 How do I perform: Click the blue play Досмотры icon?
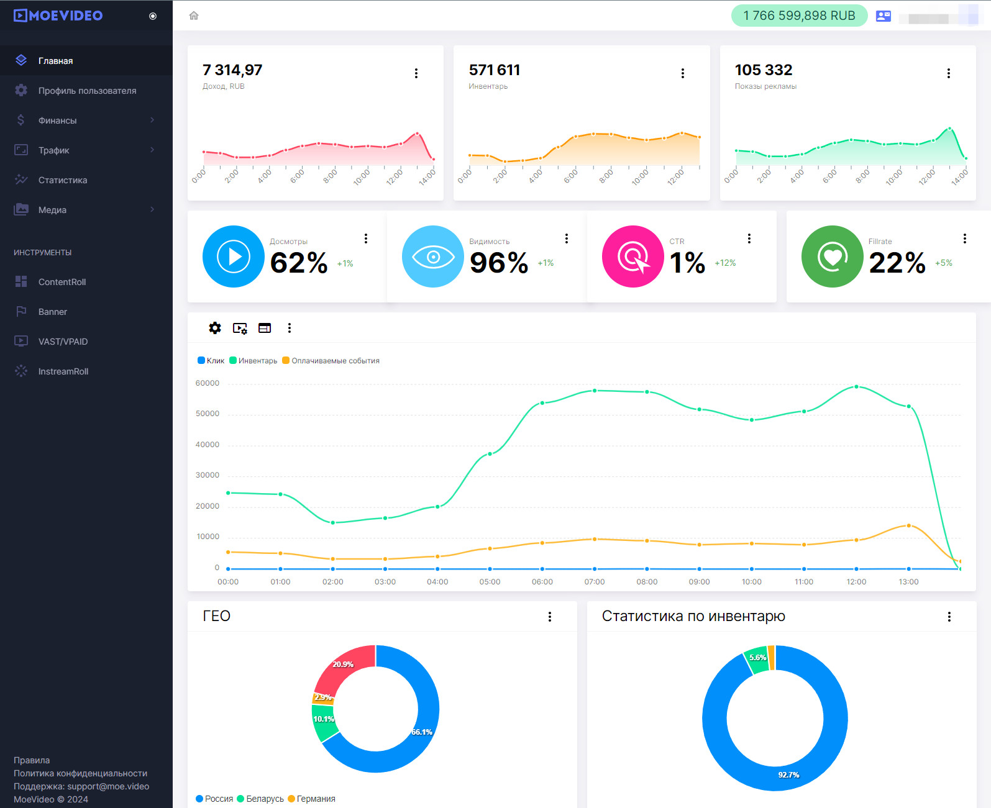point(234,256)
